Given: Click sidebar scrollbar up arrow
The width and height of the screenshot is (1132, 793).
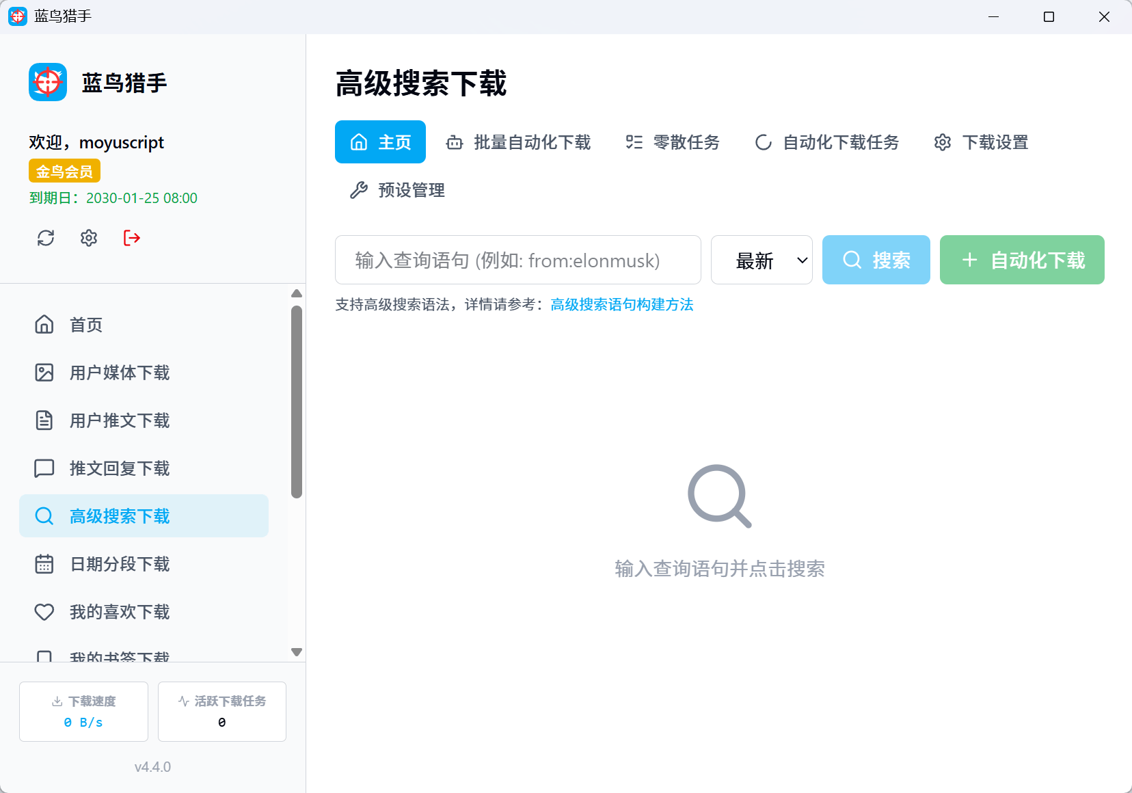Looking at the screenshot, I should 297,294.
